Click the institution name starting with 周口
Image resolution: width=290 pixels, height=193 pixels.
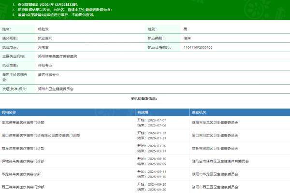tap(41, 136)
